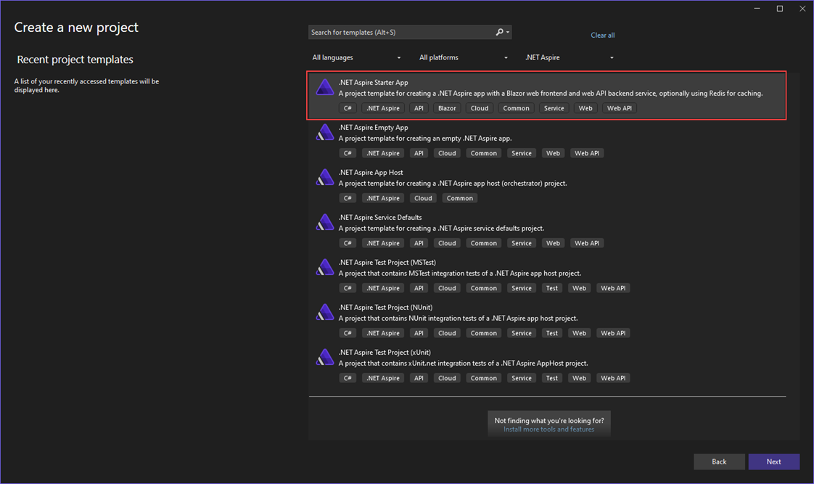Click the Aspire NUnit project icon

[325, 313]
